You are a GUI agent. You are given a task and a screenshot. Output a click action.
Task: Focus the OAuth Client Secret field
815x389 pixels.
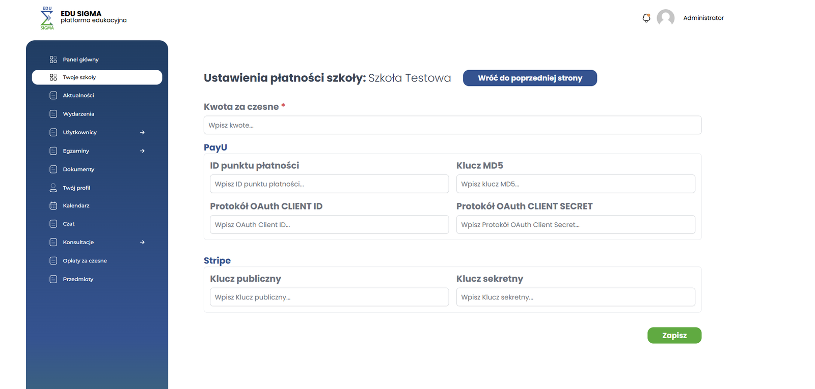pos(576,225)
